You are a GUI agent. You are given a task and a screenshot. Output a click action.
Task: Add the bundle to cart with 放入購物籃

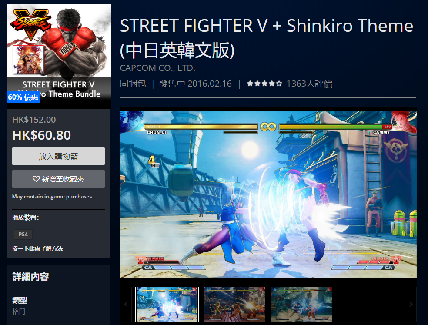(58, 156)
